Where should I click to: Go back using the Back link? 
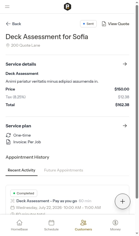point(13,24)
